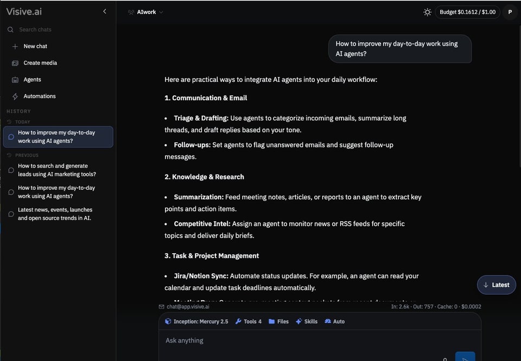Click the plus icon beside New chat
Viewport: 521px width, 361px height.
point(15,47)
